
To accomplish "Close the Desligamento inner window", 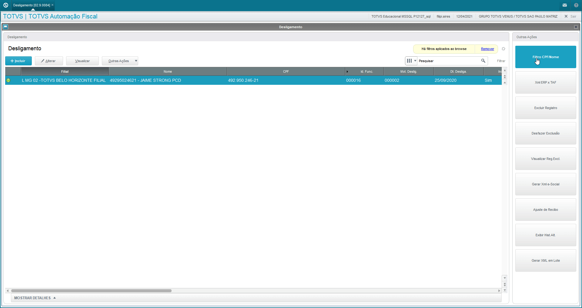I will click(576, 27).
